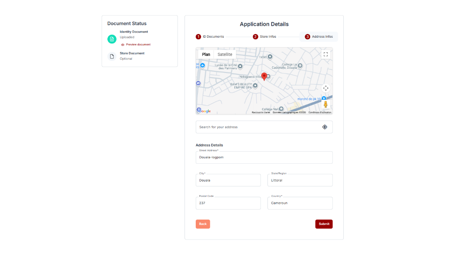
Task: Click the Application Details heading
Action: pos(264,24)
